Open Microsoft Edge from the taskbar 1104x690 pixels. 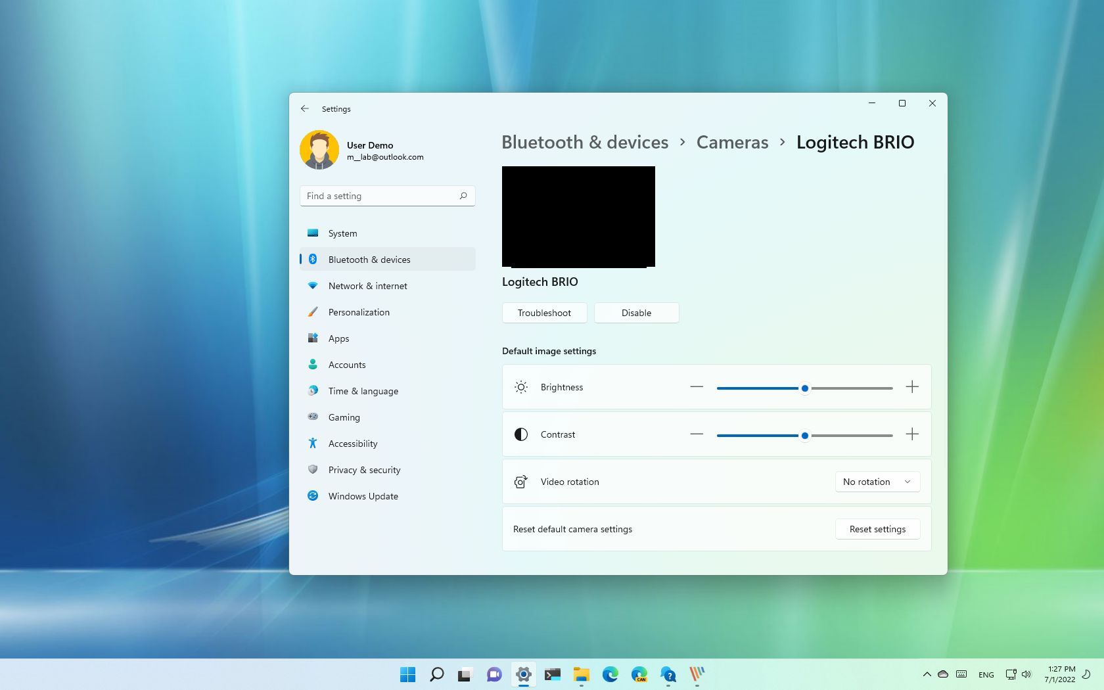(610, 674)
